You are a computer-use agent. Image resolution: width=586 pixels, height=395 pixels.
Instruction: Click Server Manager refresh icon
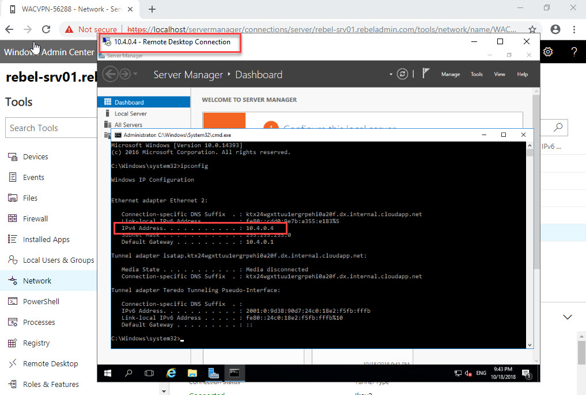click(402, 74)
